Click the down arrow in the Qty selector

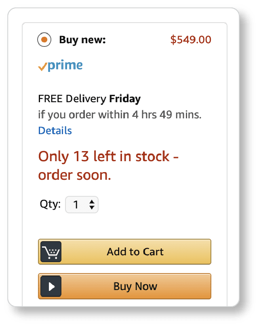[92, 208]
